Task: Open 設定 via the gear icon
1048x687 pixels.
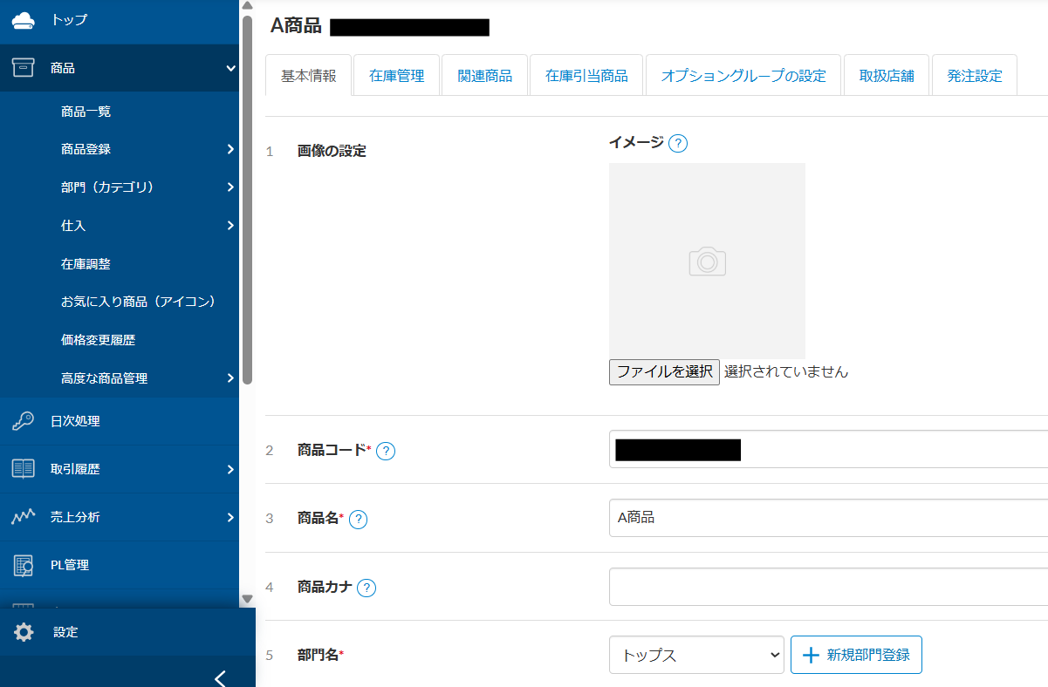Action: point(24,632)
